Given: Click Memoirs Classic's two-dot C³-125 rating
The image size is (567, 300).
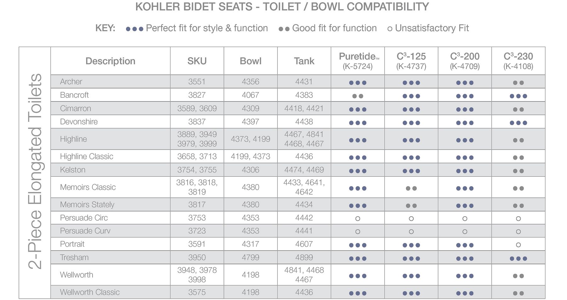Looking at the screenshot, I should click(x=411, y=188).
